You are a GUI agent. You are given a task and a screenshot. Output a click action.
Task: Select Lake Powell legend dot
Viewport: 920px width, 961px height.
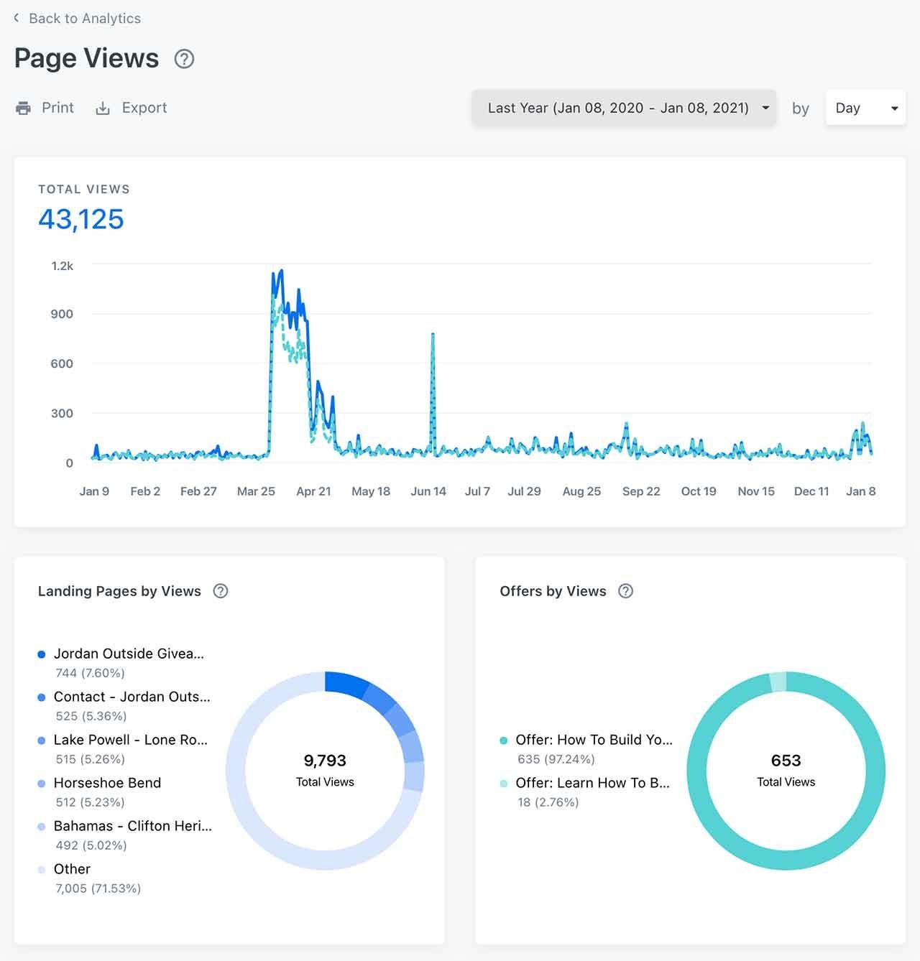click(x=42, y=741)
